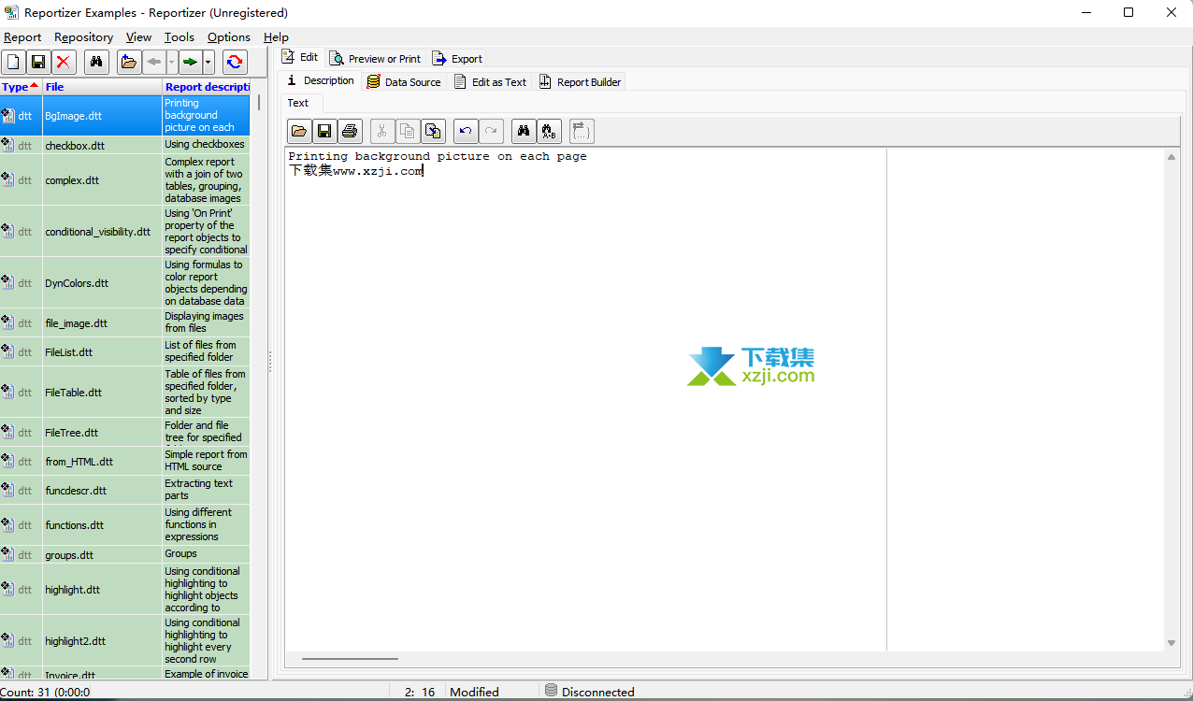Select the BgImage.dtt report

[125, 116]
